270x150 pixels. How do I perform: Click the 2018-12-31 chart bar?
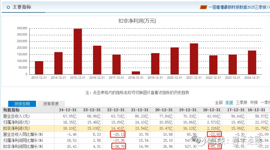136,73
